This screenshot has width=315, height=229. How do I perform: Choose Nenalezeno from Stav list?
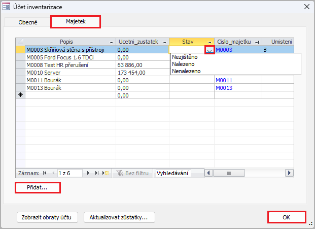pos(186,71)
